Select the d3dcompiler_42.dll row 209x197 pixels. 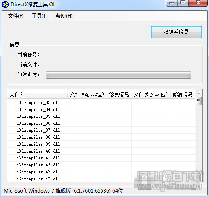click(101, 165)
